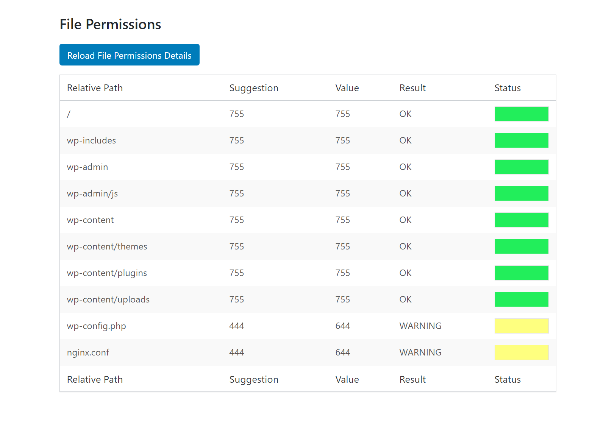Click the bottom Relative Path footer label

pos(94,379)
